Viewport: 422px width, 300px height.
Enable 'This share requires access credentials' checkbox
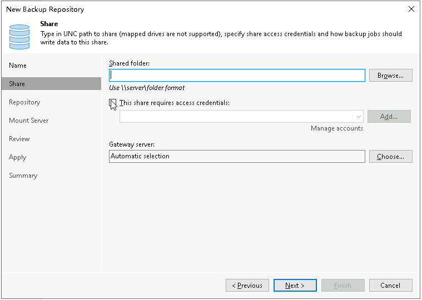(x=113, y=103)
